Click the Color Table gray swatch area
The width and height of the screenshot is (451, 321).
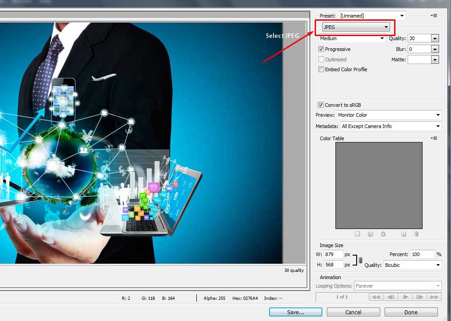click(x=379, y=185)
